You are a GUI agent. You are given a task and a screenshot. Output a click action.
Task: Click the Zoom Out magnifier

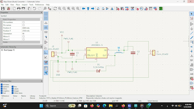[x=64, y=9]
